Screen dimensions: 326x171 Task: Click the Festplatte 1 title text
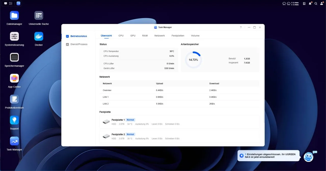[118, 120]
